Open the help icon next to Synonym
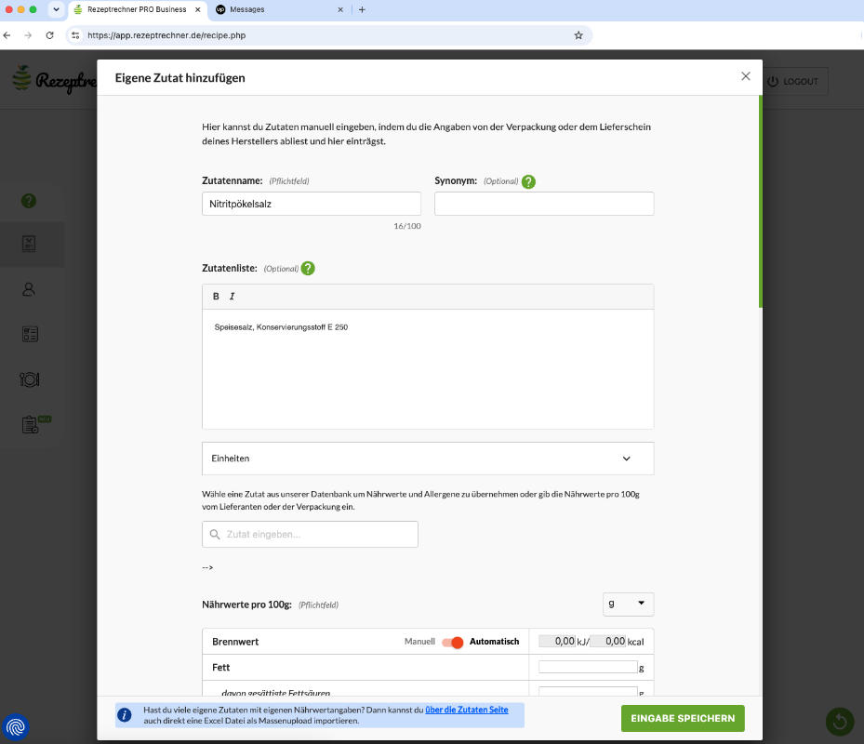The height and width of the screenshot is (744, 864). (x=528, y=181)
